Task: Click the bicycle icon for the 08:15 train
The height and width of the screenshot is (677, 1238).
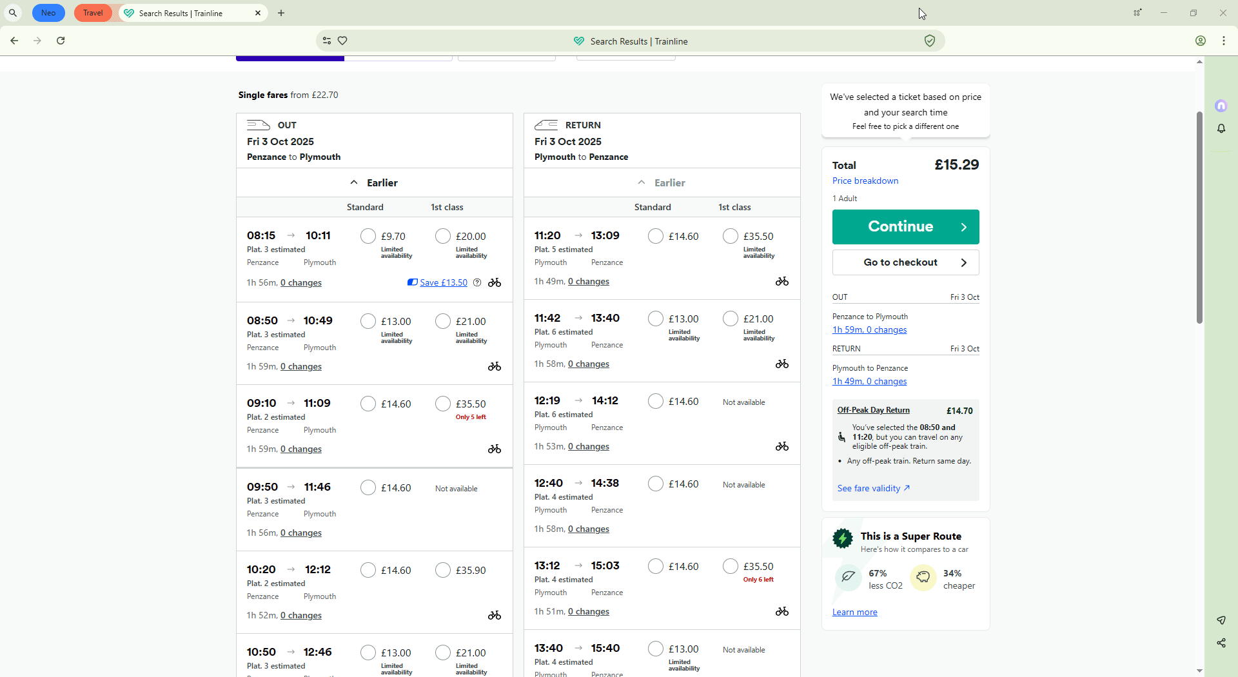Action: pos(495,282)
